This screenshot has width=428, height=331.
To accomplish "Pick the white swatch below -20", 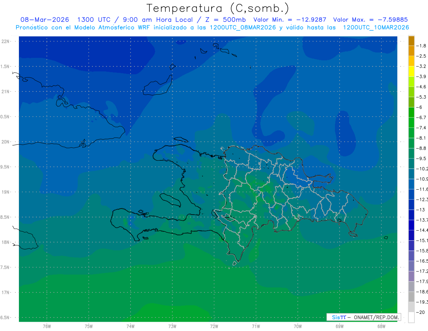I will (x=411, y=317).
